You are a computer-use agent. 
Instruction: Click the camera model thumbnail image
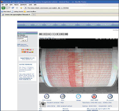point(42,104)
